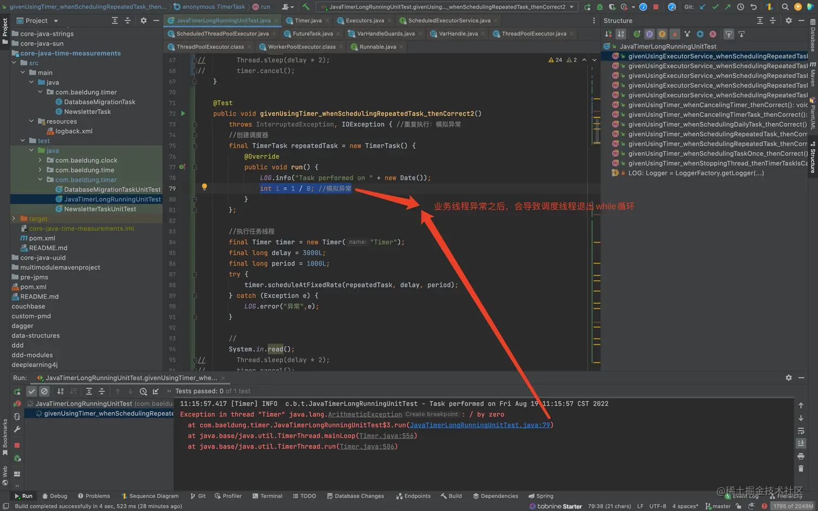The height and width of the screenshot is (511, 818).
Task: Click the Git Push green arrow
Action: coord(728,7)
